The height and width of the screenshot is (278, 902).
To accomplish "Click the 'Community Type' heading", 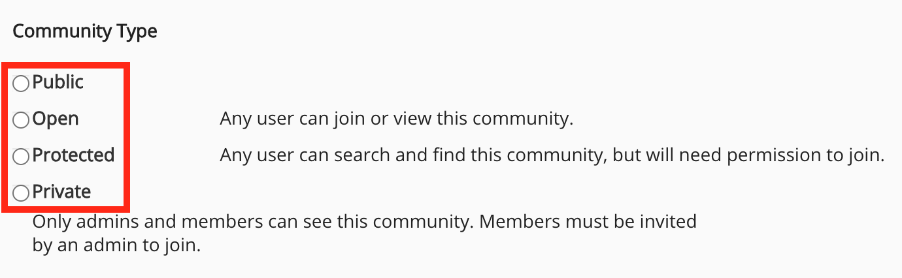I will point(85,31).
